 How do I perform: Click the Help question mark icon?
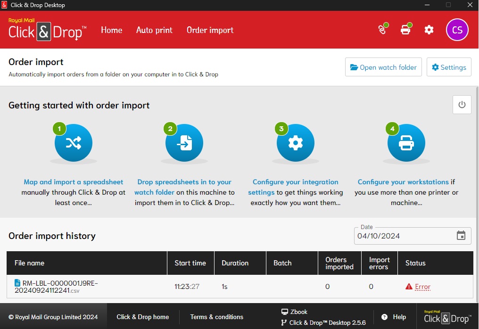[x=385, y=317]
